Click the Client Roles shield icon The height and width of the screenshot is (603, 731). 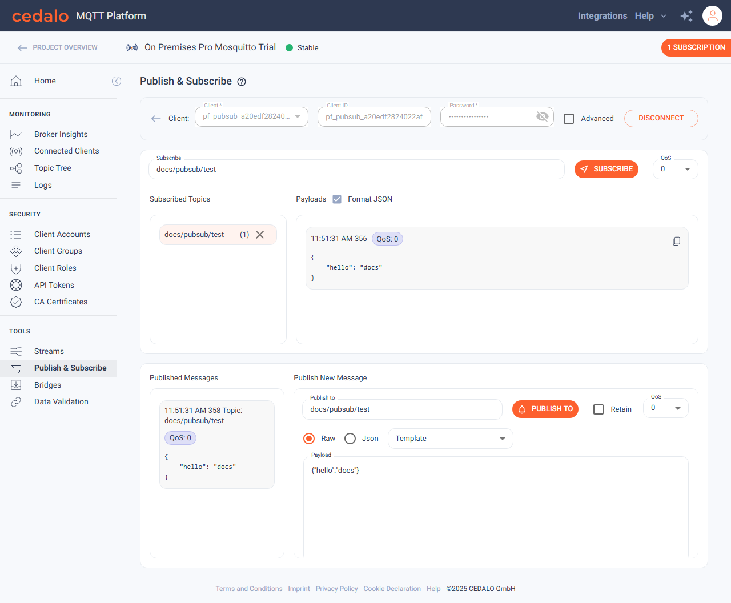pos(16,268)
